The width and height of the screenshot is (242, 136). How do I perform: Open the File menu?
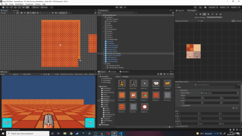point(2,4)
